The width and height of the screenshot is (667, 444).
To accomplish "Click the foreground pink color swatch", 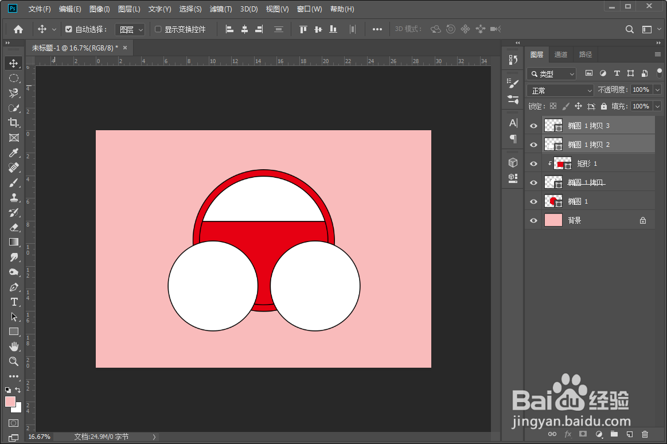I will (x=10, y=402).
